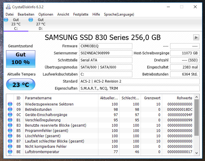Click the Schnittstelle field Serial ATA
The height and width of the screenshot is (161, 205).
(x=106, y=60)
